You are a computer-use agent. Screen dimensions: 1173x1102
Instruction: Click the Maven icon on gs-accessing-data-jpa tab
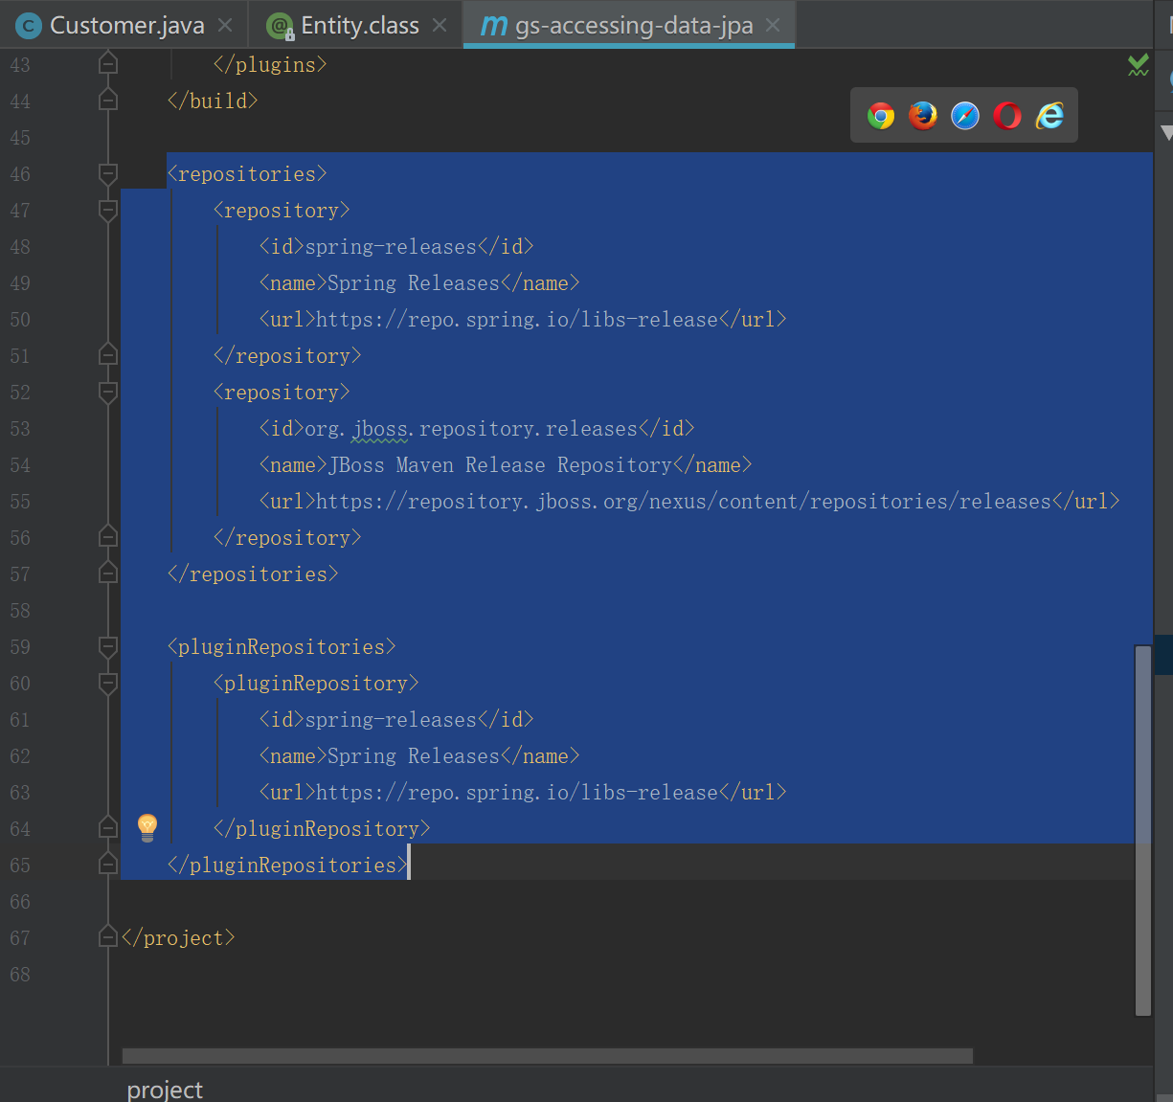493,25
